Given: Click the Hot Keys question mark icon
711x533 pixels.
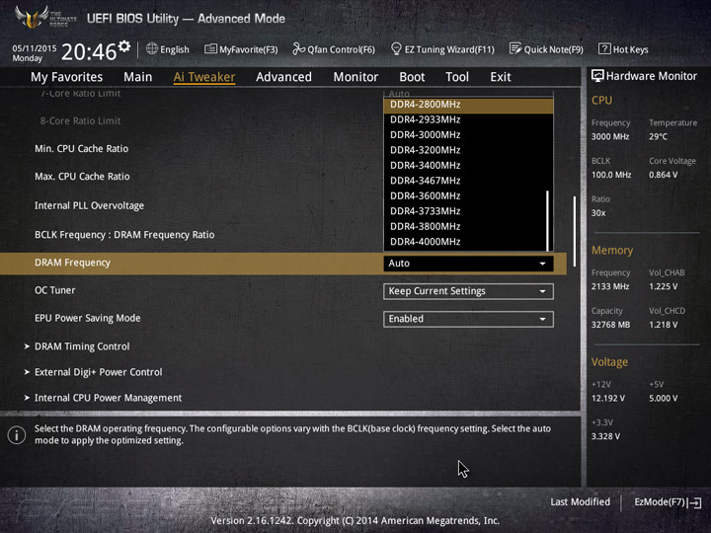Looking at the screenshot, I should coord(604,49).
